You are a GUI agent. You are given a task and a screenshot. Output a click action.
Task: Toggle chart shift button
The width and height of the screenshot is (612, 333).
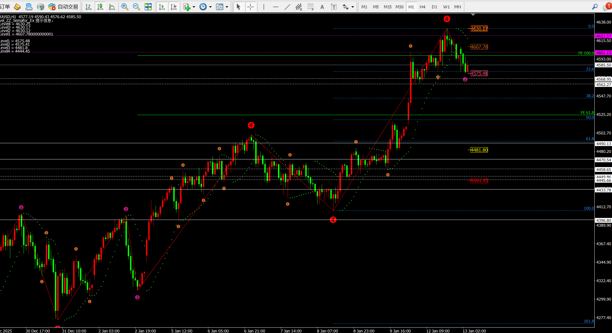174,7
